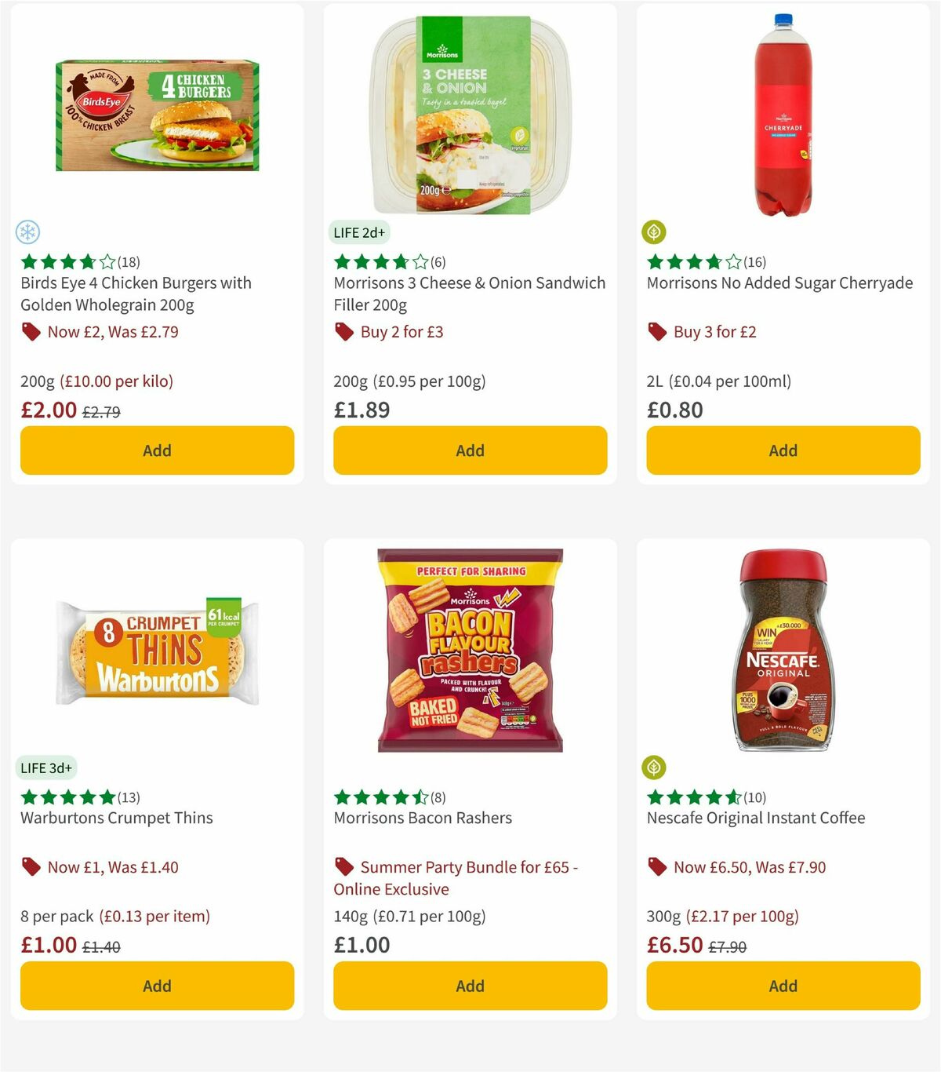Image resolution: width=941 pixels, height=1072 pixels.
Task: Add Nescafe Original Instant Coffee to basket
Action: (x=783, y=986)
